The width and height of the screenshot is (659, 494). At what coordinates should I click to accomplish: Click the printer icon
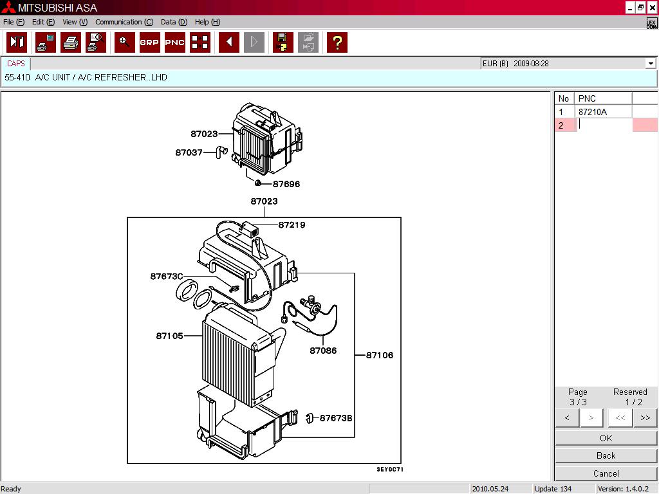[70, 42]
